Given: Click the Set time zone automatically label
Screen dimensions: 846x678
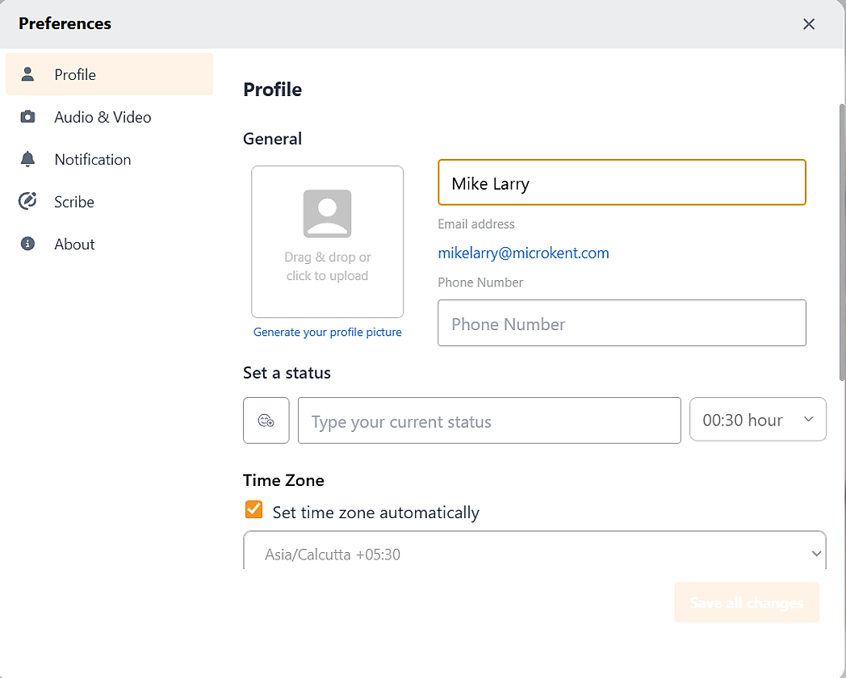Looking at the screenshot, I should click(x=375, y=513).
